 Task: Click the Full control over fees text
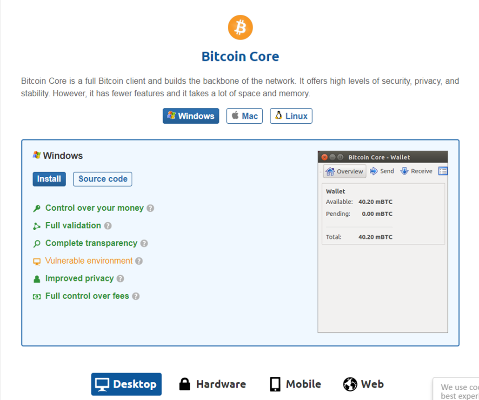tap(87, 296)
